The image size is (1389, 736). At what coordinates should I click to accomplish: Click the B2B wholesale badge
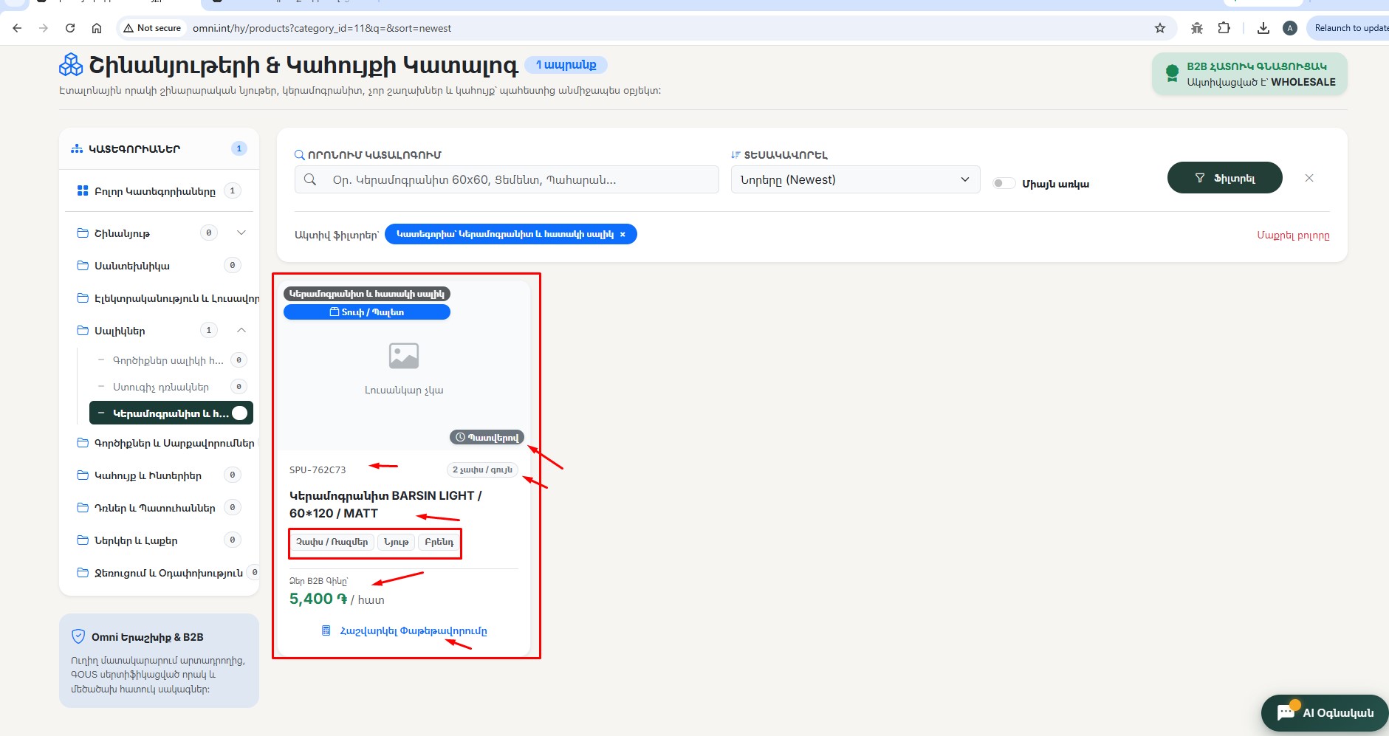pyautogui.click(x=1249, y=74)
